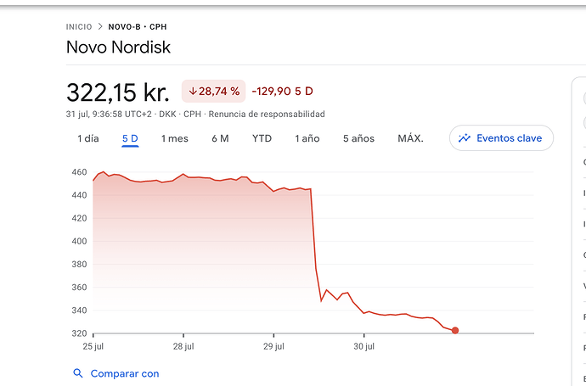Open the Eventos clave button

coord(501,138)
